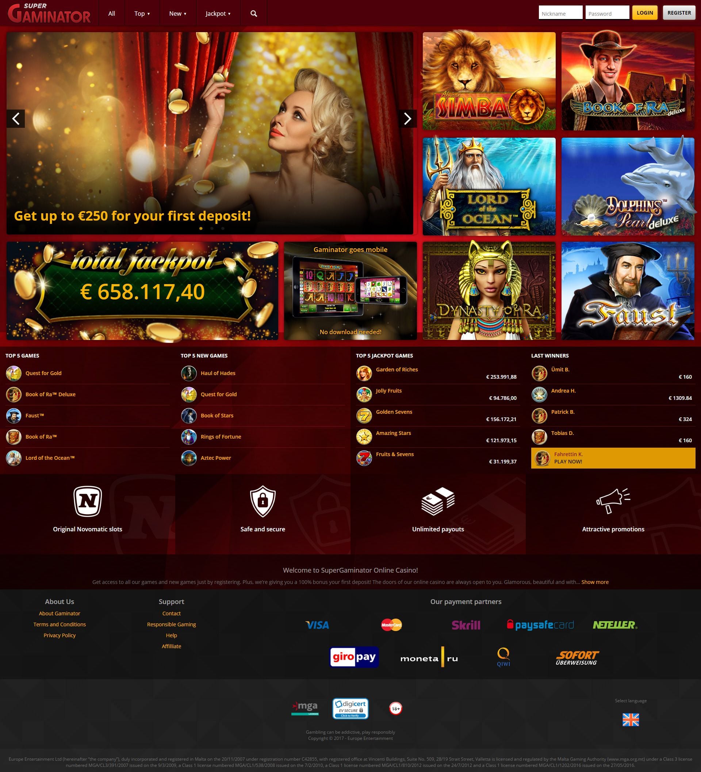Open the Help support link

point(172,635)
